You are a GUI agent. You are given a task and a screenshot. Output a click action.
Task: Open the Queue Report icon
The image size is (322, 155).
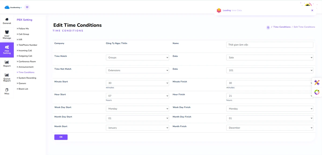pos(7,75)
